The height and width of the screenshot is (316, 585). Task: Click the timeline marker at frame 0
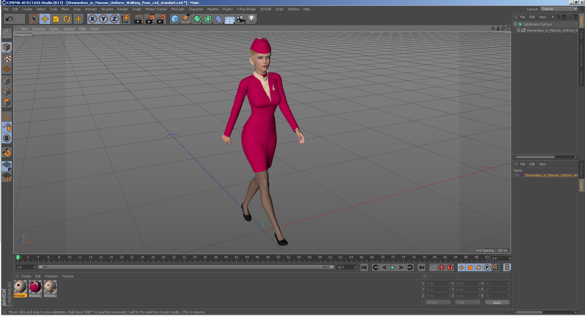pos(18,258)
